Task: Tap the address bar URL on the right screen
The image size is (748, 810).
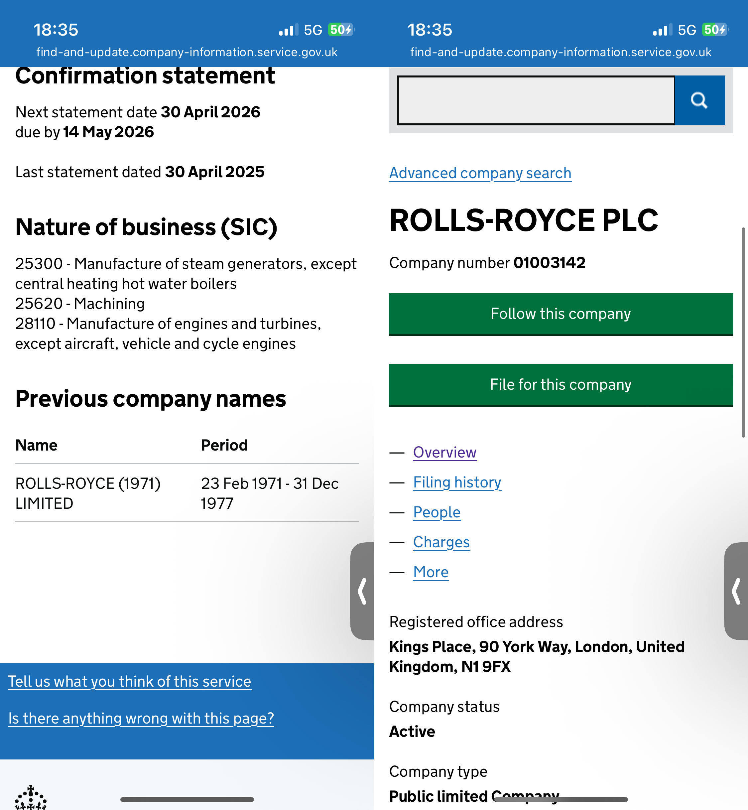Action: [x=561, y=52]
